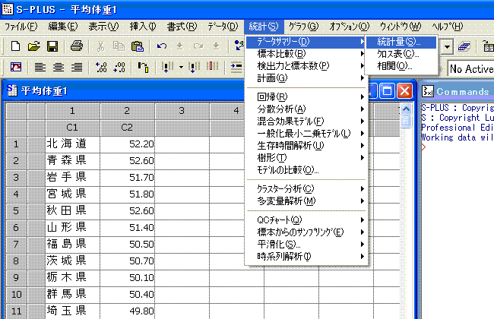Image resolution: width=494 pixels, height=319 pixels.
Task: Select row header 5 in data sheet
Action: (x=16, y=210)
